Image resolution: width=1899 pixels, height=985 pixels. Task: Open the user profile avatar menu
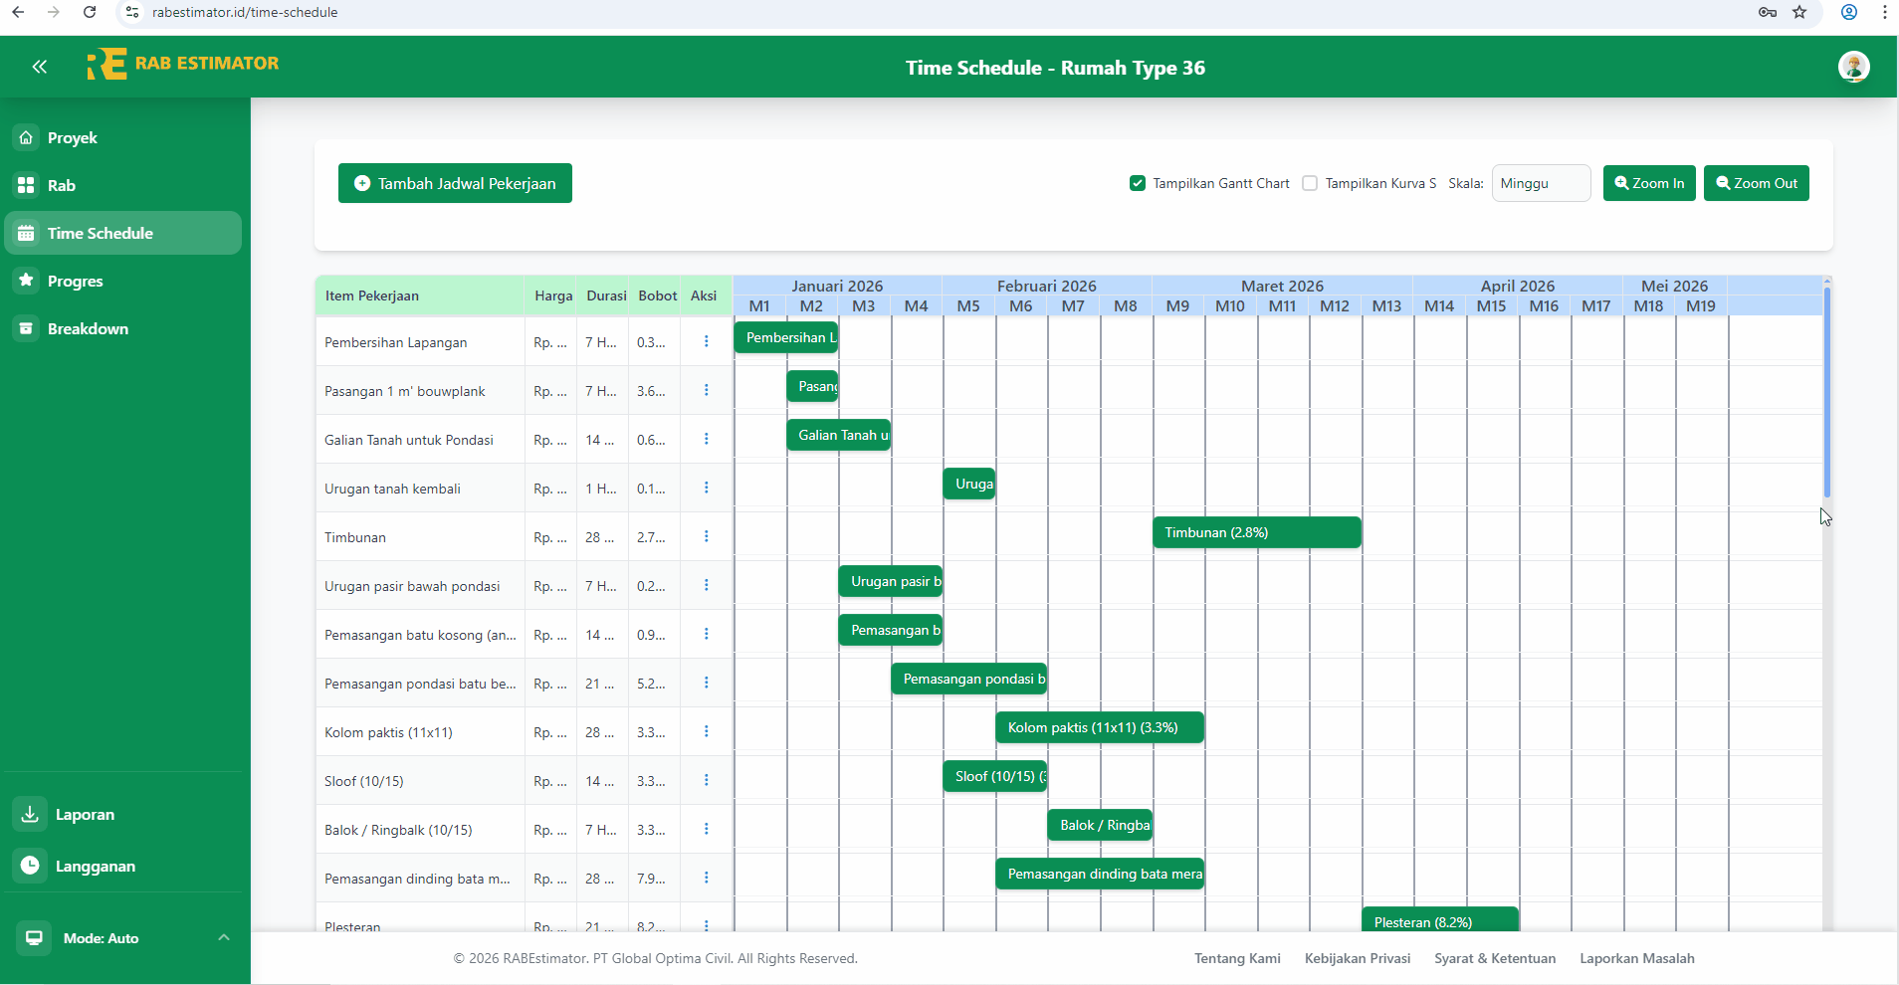tap(1853, 67)
